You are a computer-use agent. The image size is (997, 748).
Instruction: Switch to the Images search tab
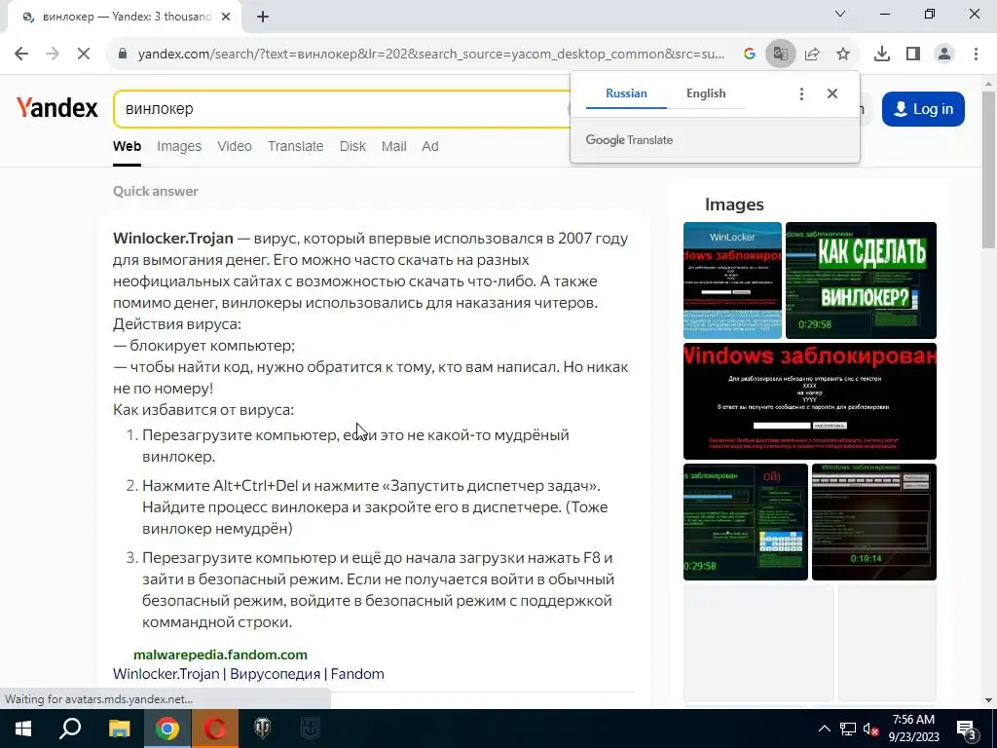click(179, 146)
